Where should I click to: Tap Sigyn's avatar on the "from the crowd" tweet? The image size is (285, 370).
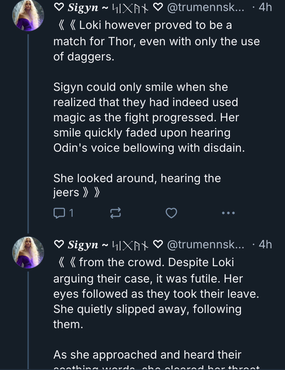28,252
